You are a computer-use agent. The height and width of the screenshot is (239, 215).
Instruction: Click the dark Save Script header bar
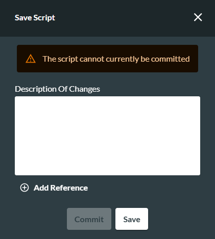click(107, 18)
